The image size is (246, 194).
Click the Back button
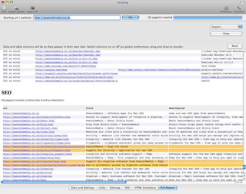pos(235,46)
